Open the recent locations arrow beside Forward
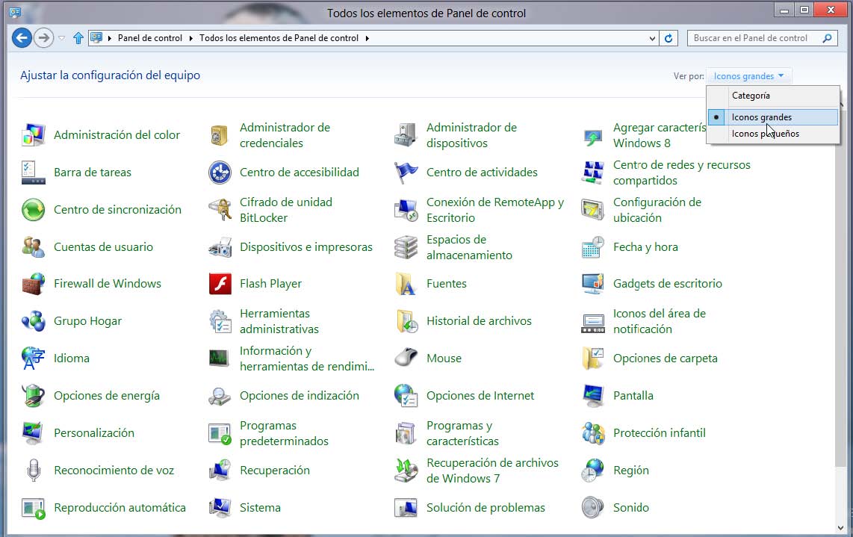 point(61,38)
